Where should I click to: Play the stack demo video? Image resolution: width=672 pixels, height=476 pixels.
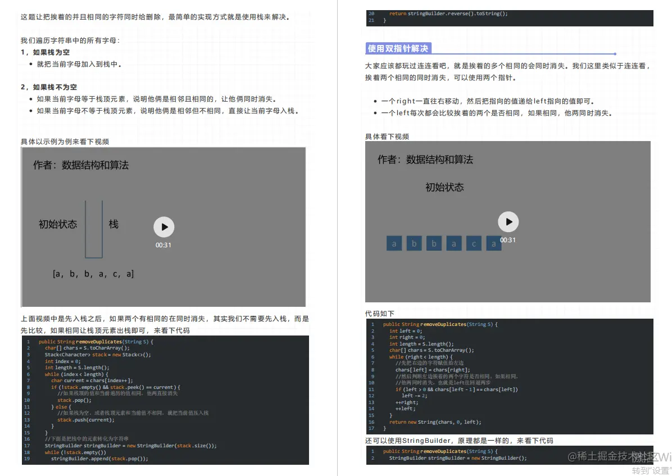pos(164,227)
